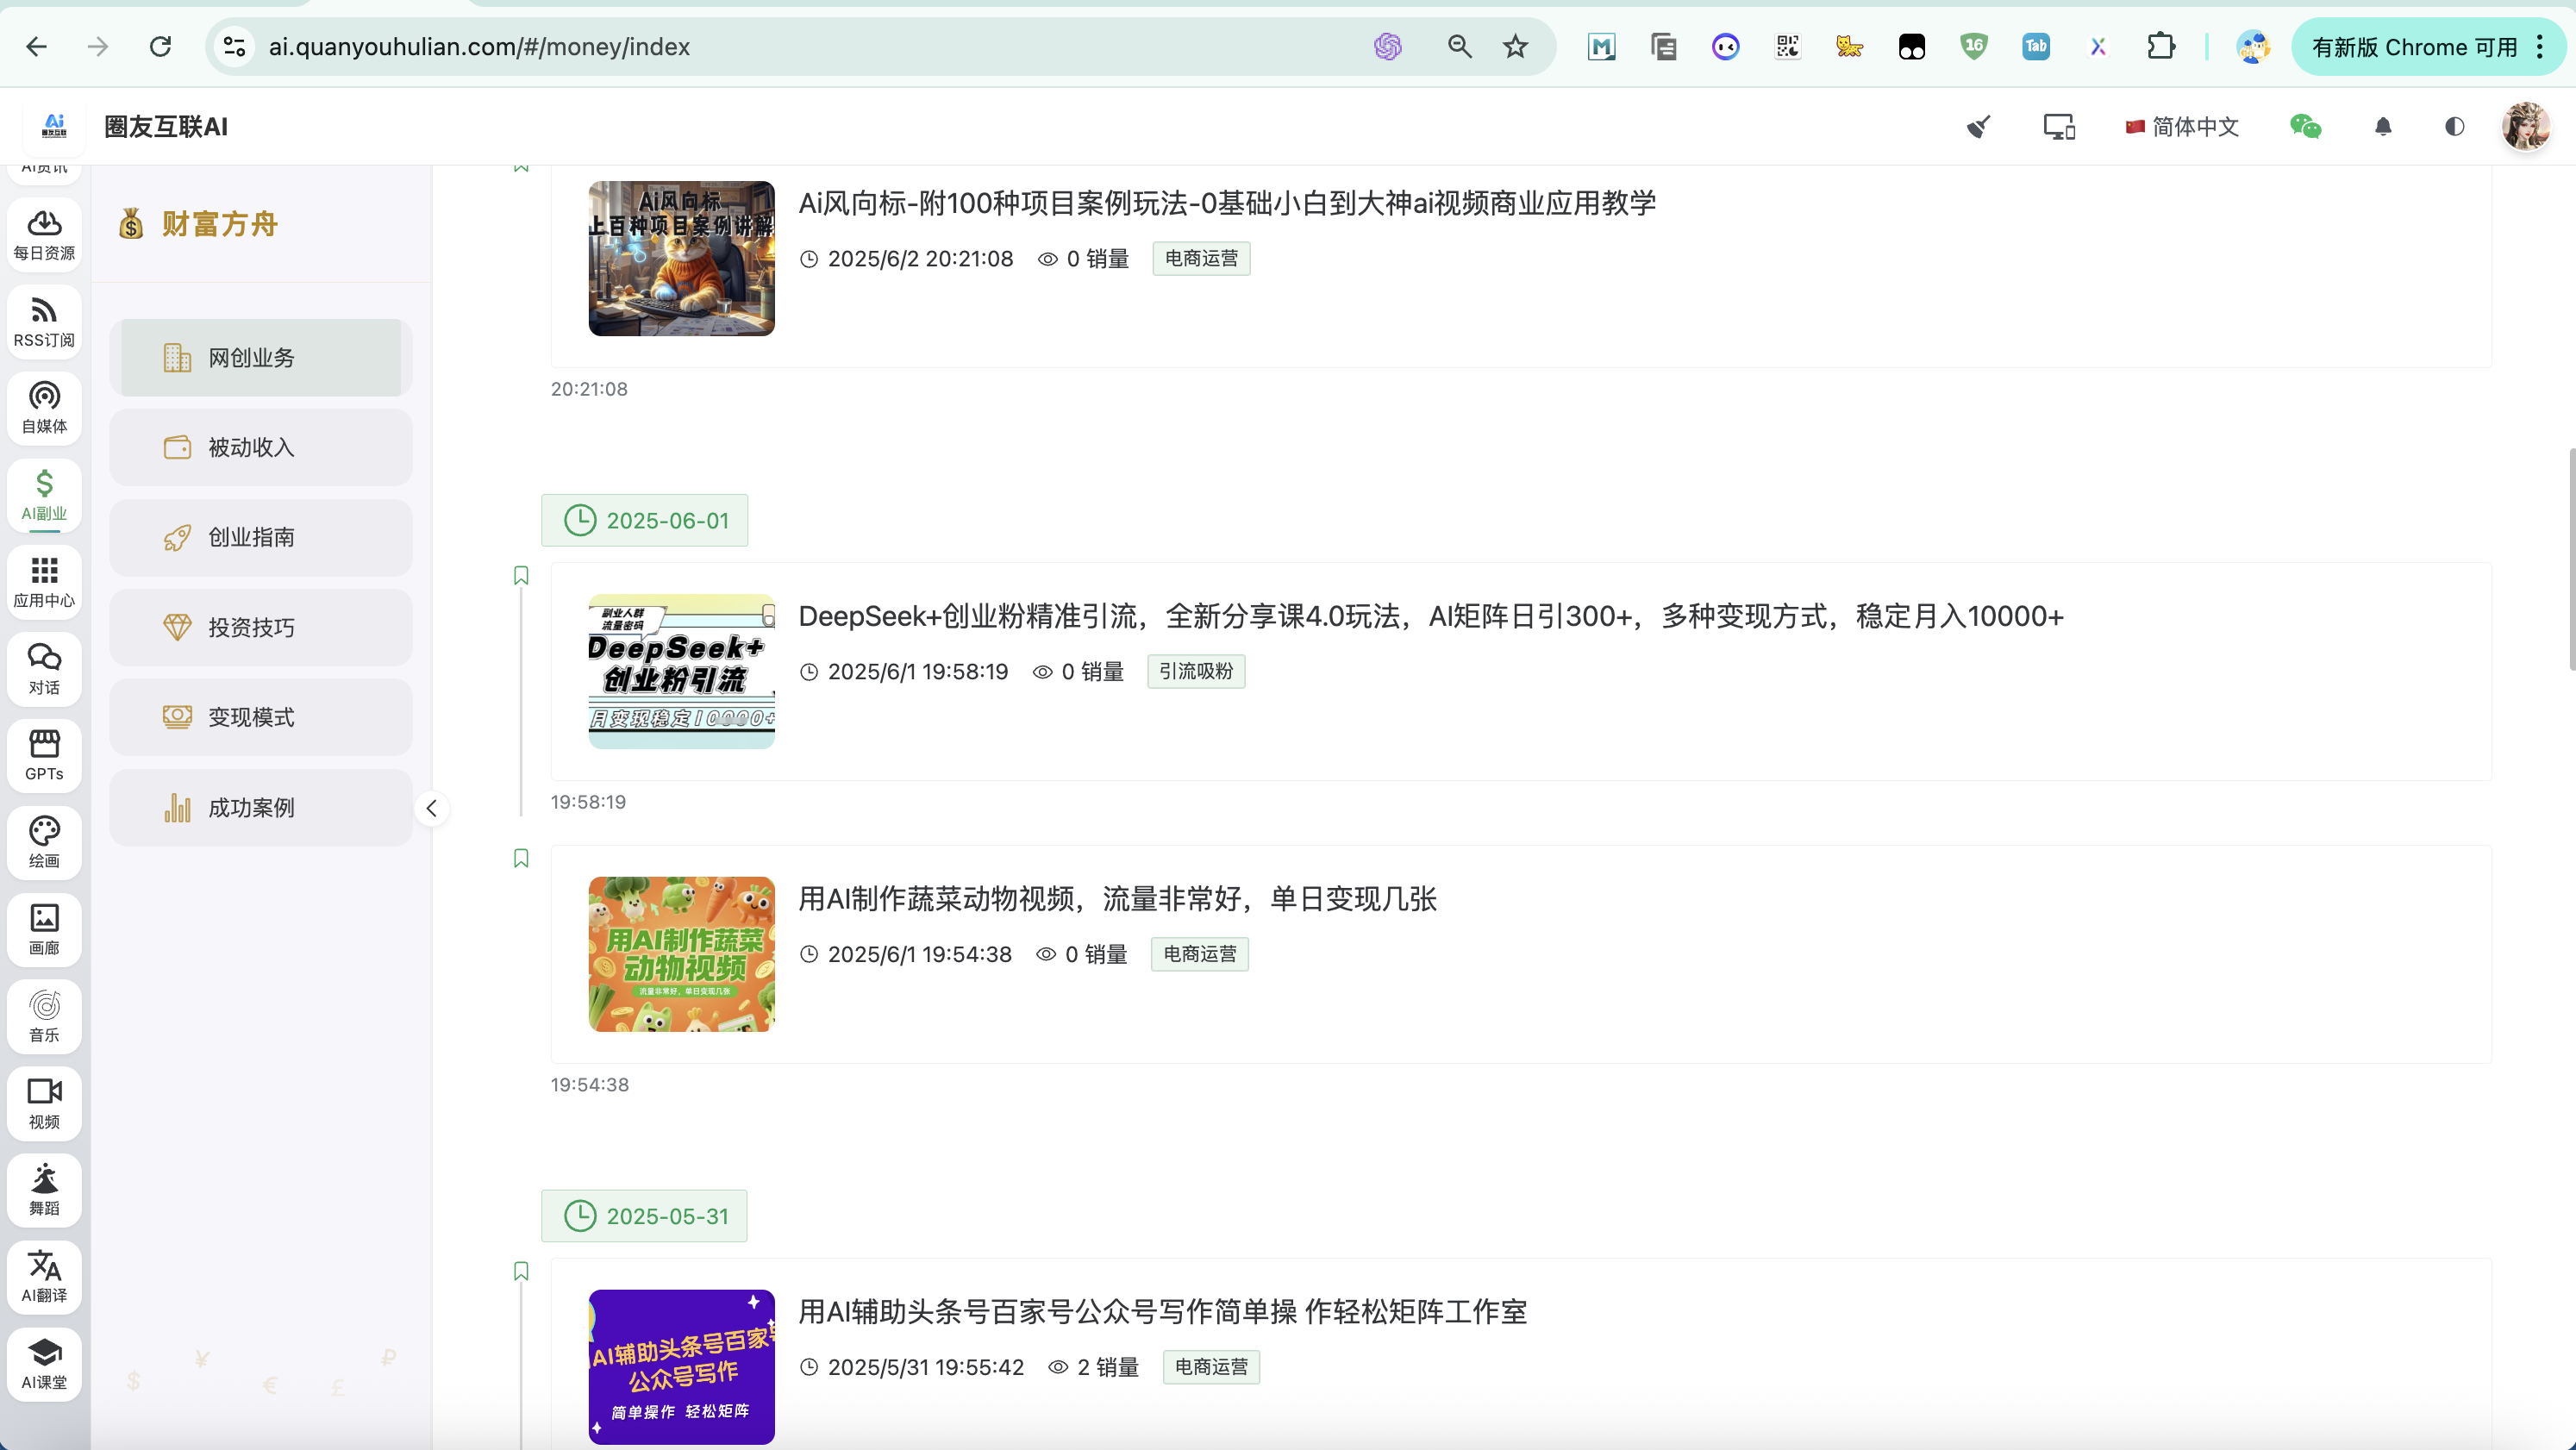The width and height of the screenshot is (2576, 1450).
Task: Click the WeChat icon in header
Action: [2305, 127]
